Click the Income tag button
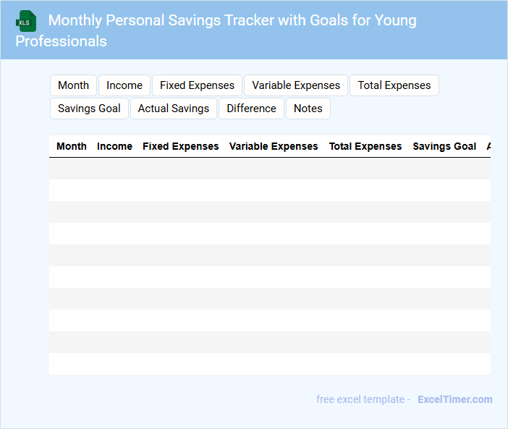Viewport: 508px width, 429px height. (x=124, y=85)
